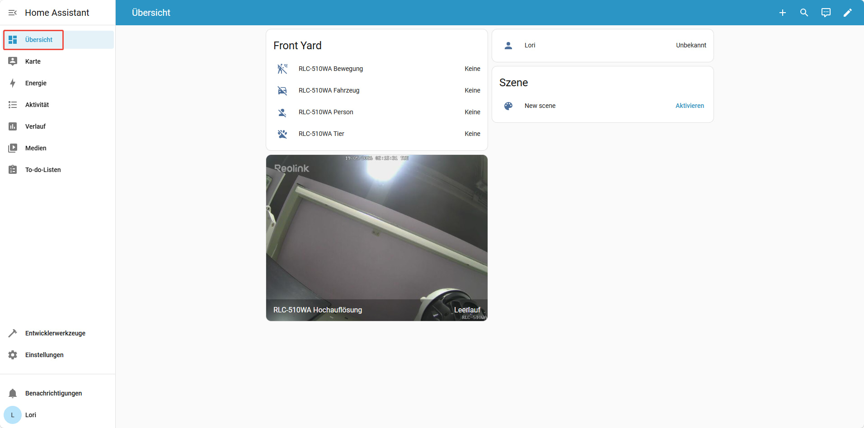Open Entwicklerwerkzeuge from the sidebar
The image size is (864, 428).
[x=58, y=333]
